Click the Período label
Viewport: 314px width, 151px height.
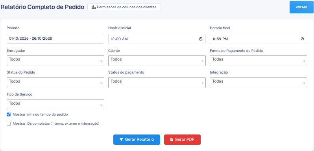13,28
